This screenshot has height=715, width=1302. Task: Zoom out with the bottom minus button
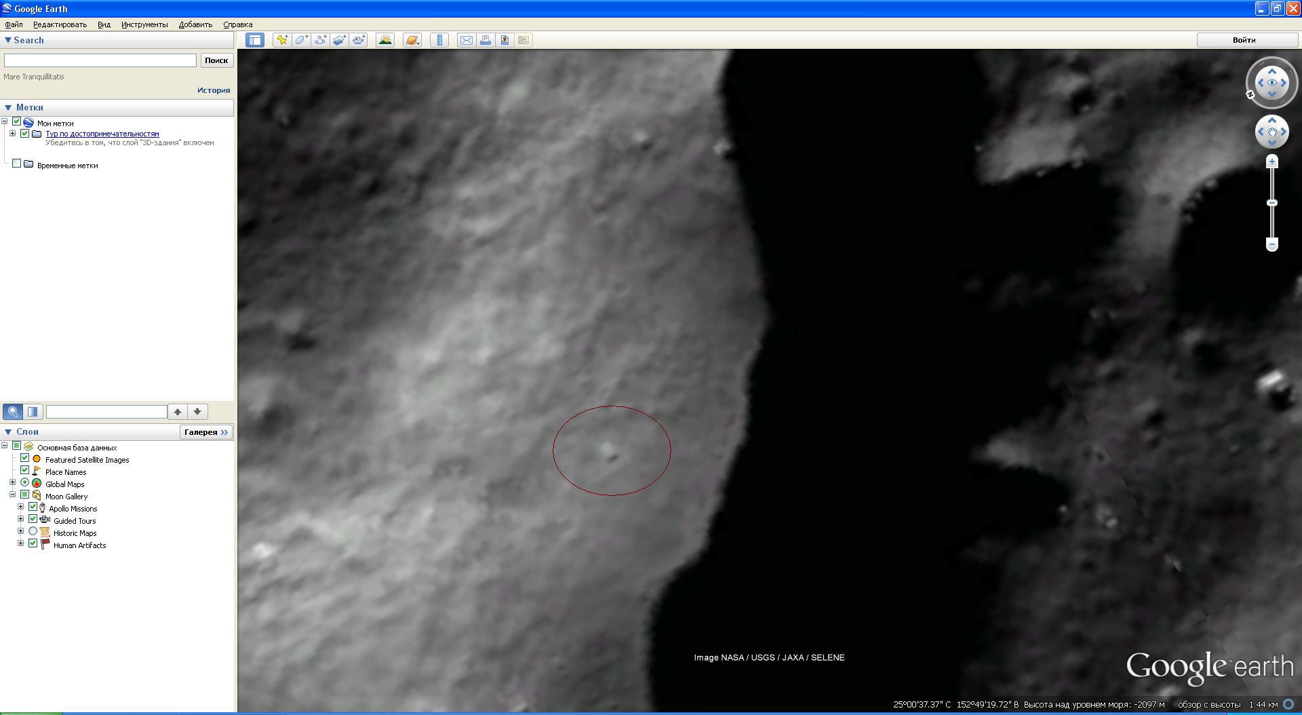1272,244
